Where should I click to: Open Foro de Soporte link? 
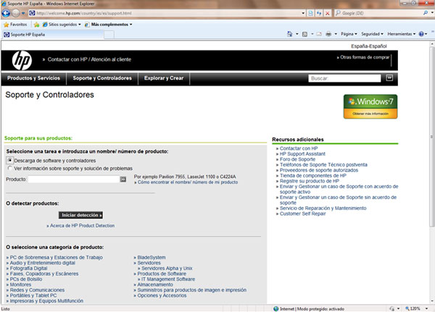pos(297,159)
